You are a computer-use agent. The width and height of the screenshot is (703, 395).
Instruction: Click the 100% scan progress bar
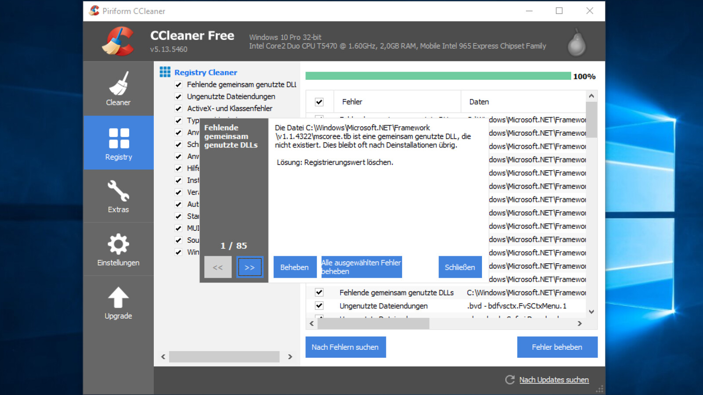pos(438,76)
